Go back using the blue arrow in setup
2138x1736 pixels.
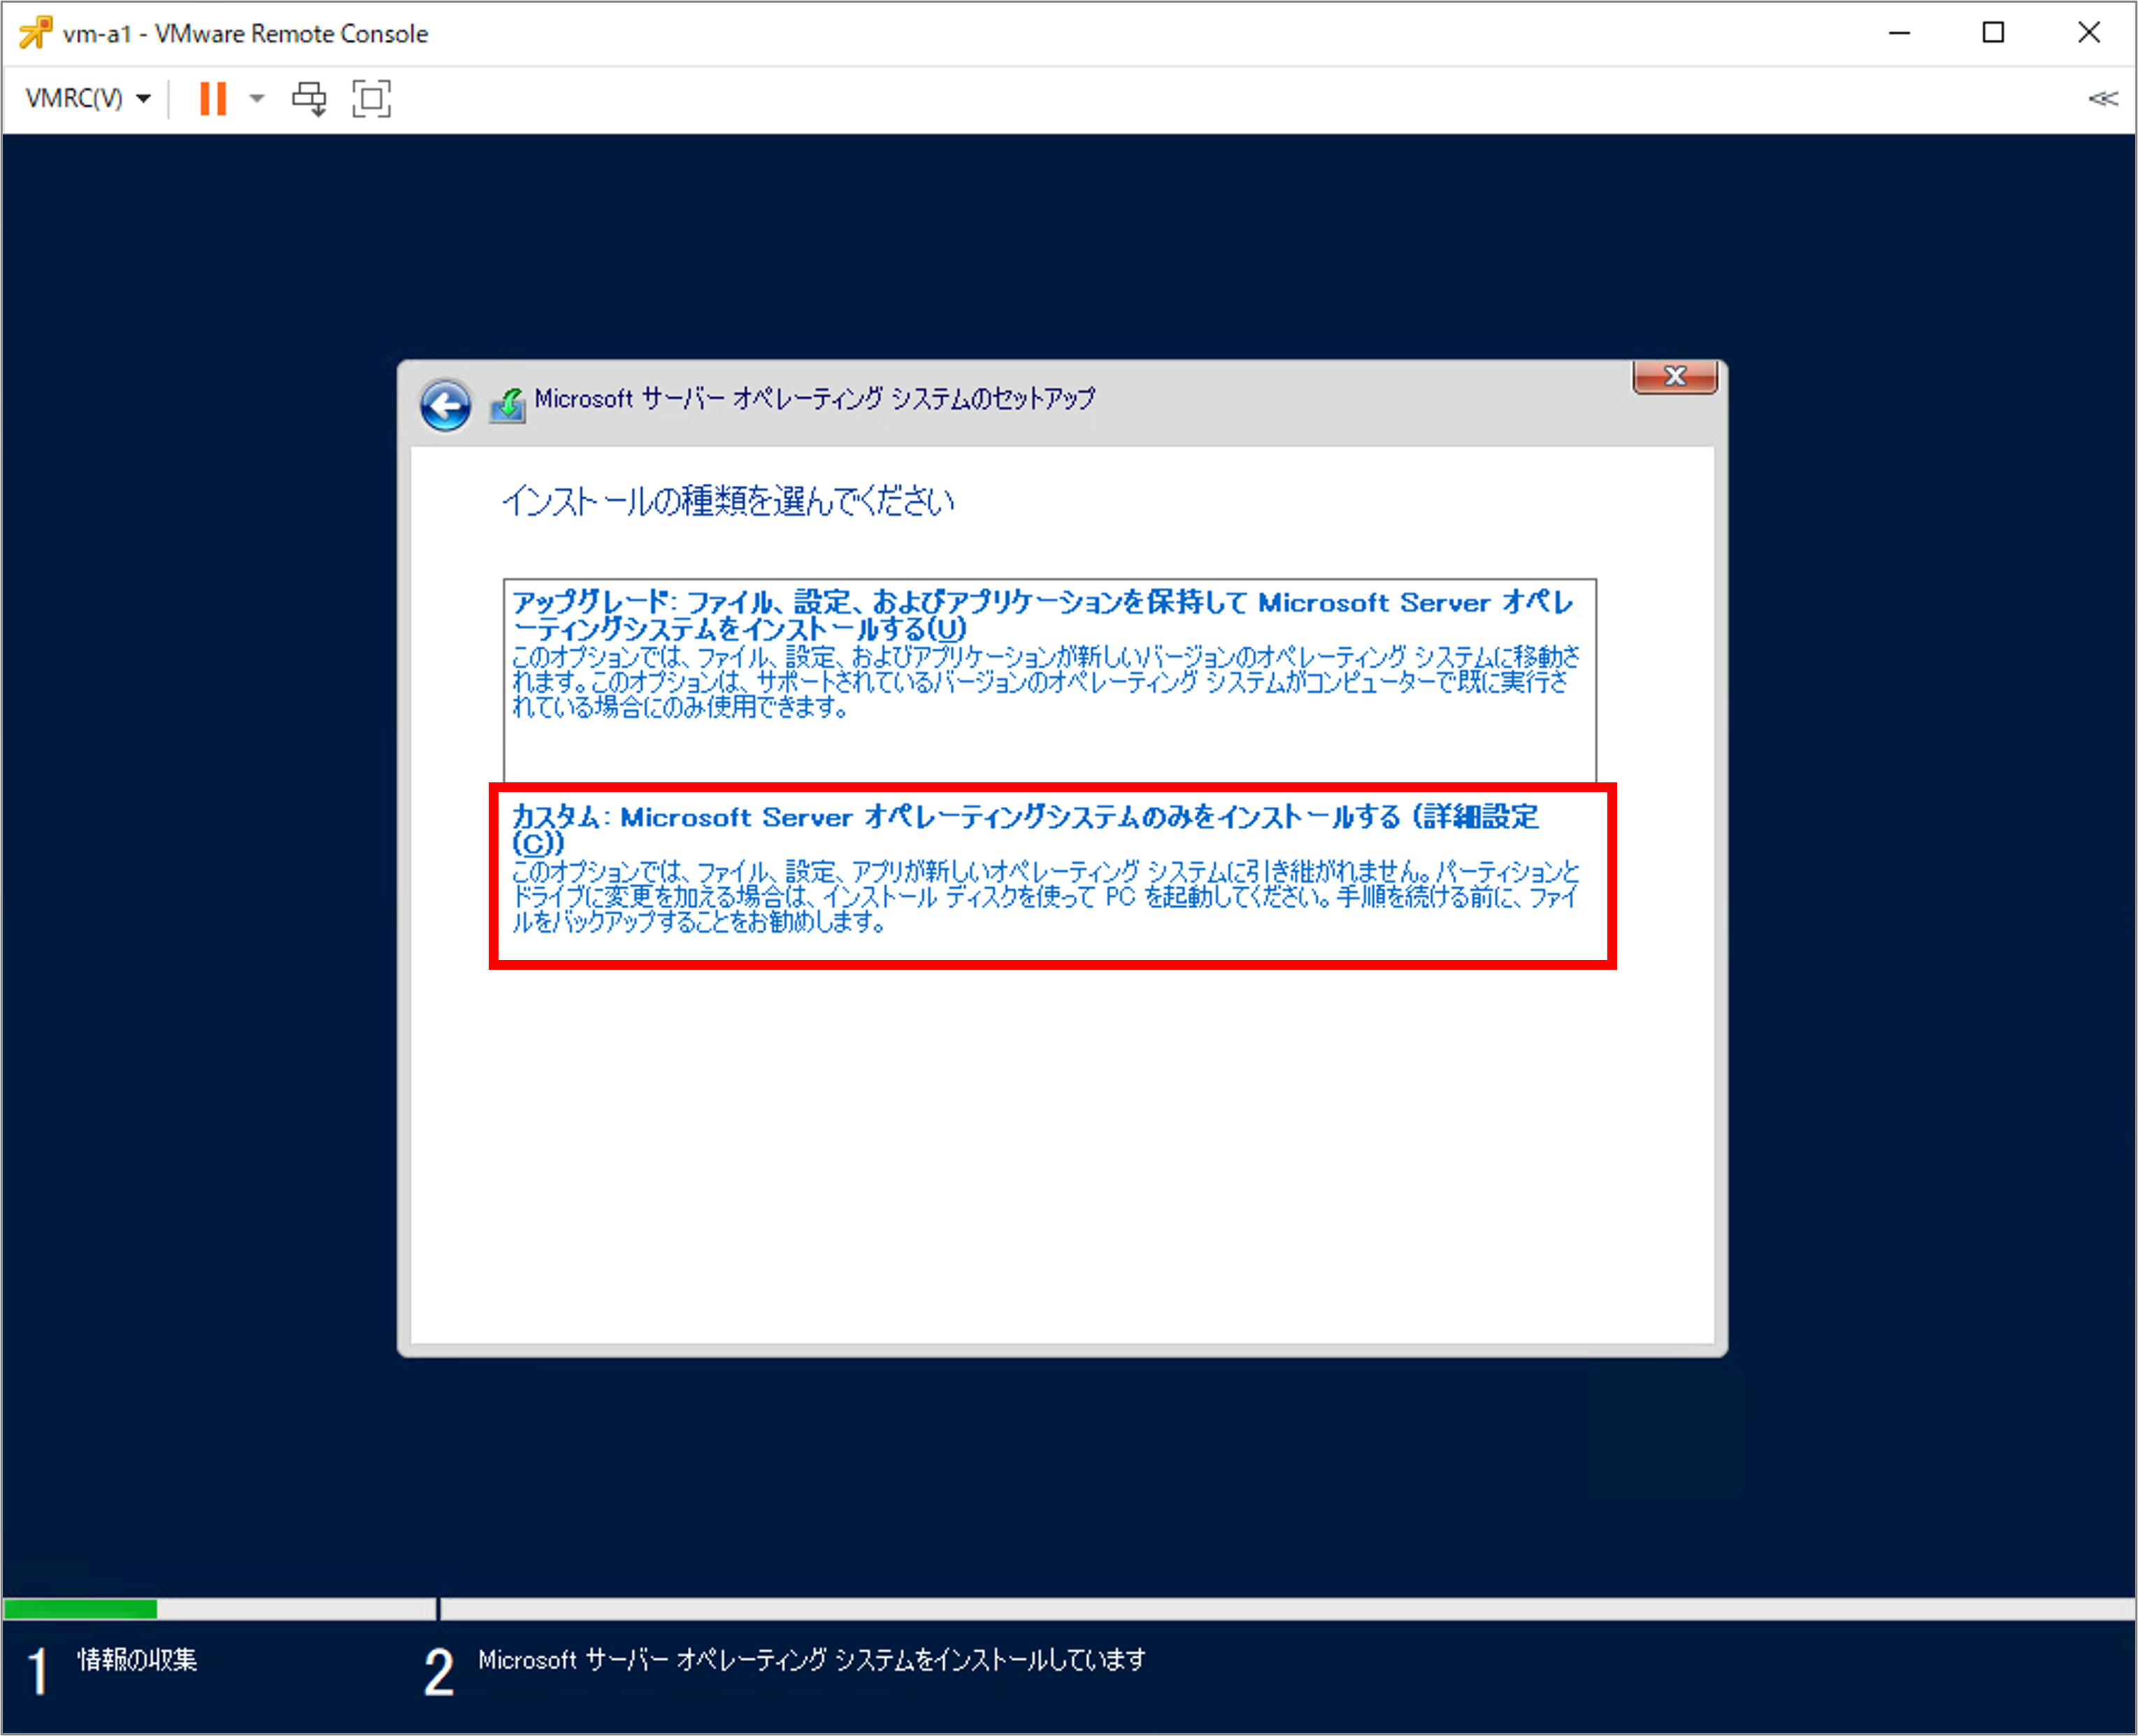click(x=445, y=405)
